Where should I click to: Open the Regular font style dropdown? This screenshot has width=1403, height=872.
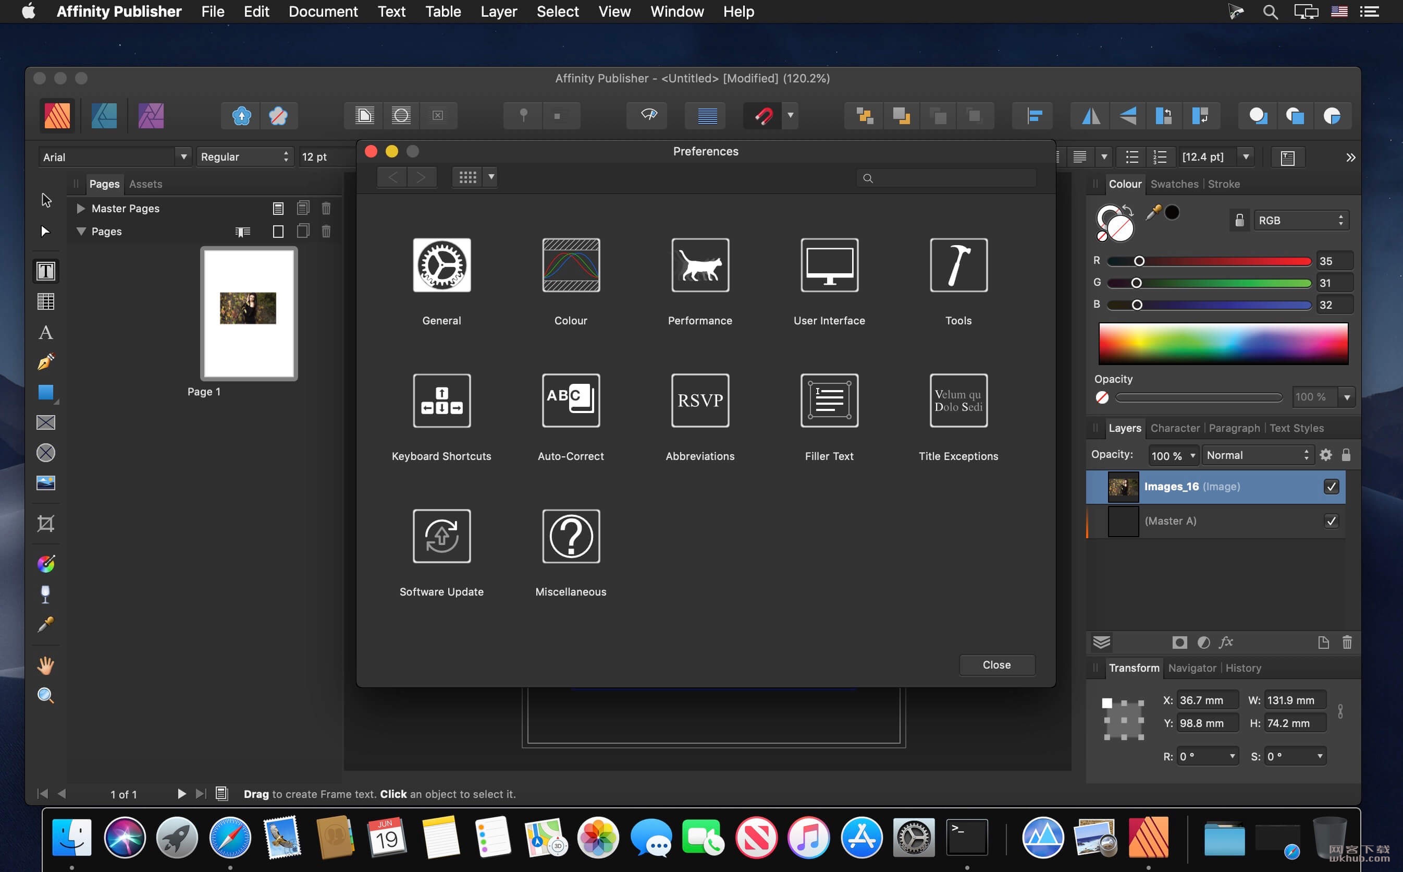tap(244, 157)
